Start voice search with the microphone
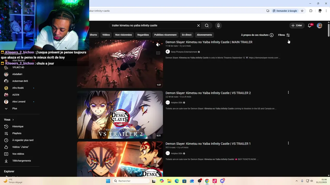The image size is (330, 185). tap(218, 25)
